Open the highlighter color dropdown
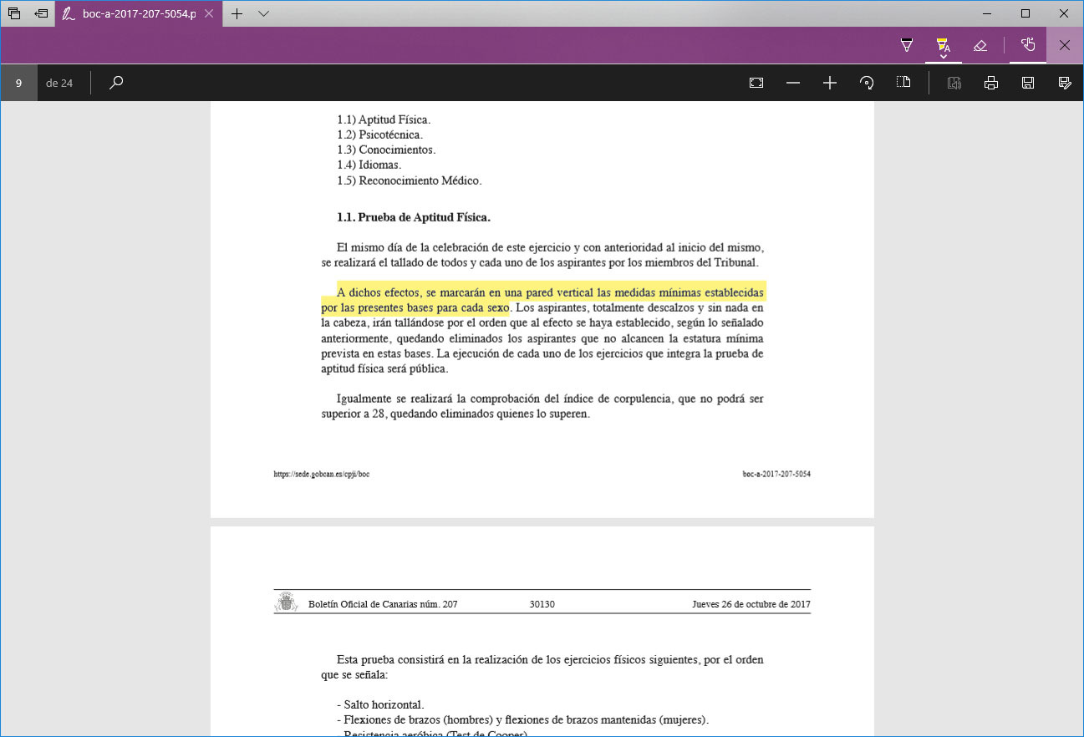This screenshot has width=1084, height=737. click(x=944, y=55)
